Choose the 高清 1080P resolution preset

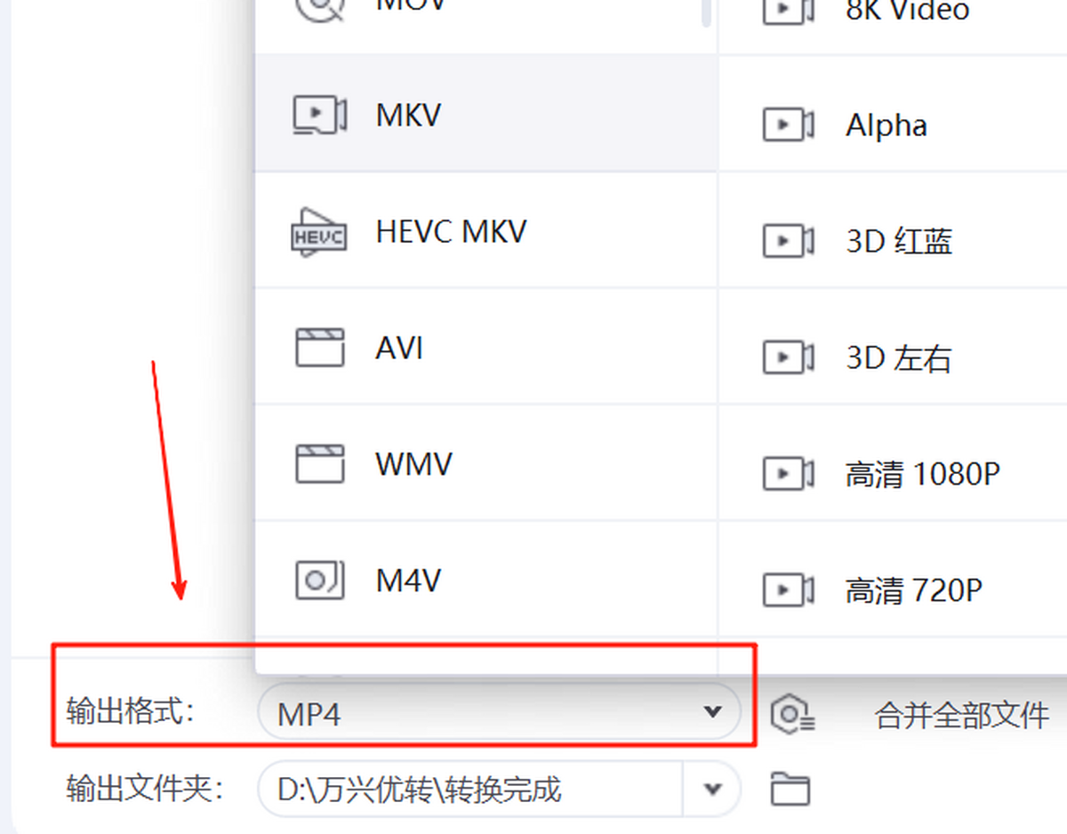tap(893, 474)
